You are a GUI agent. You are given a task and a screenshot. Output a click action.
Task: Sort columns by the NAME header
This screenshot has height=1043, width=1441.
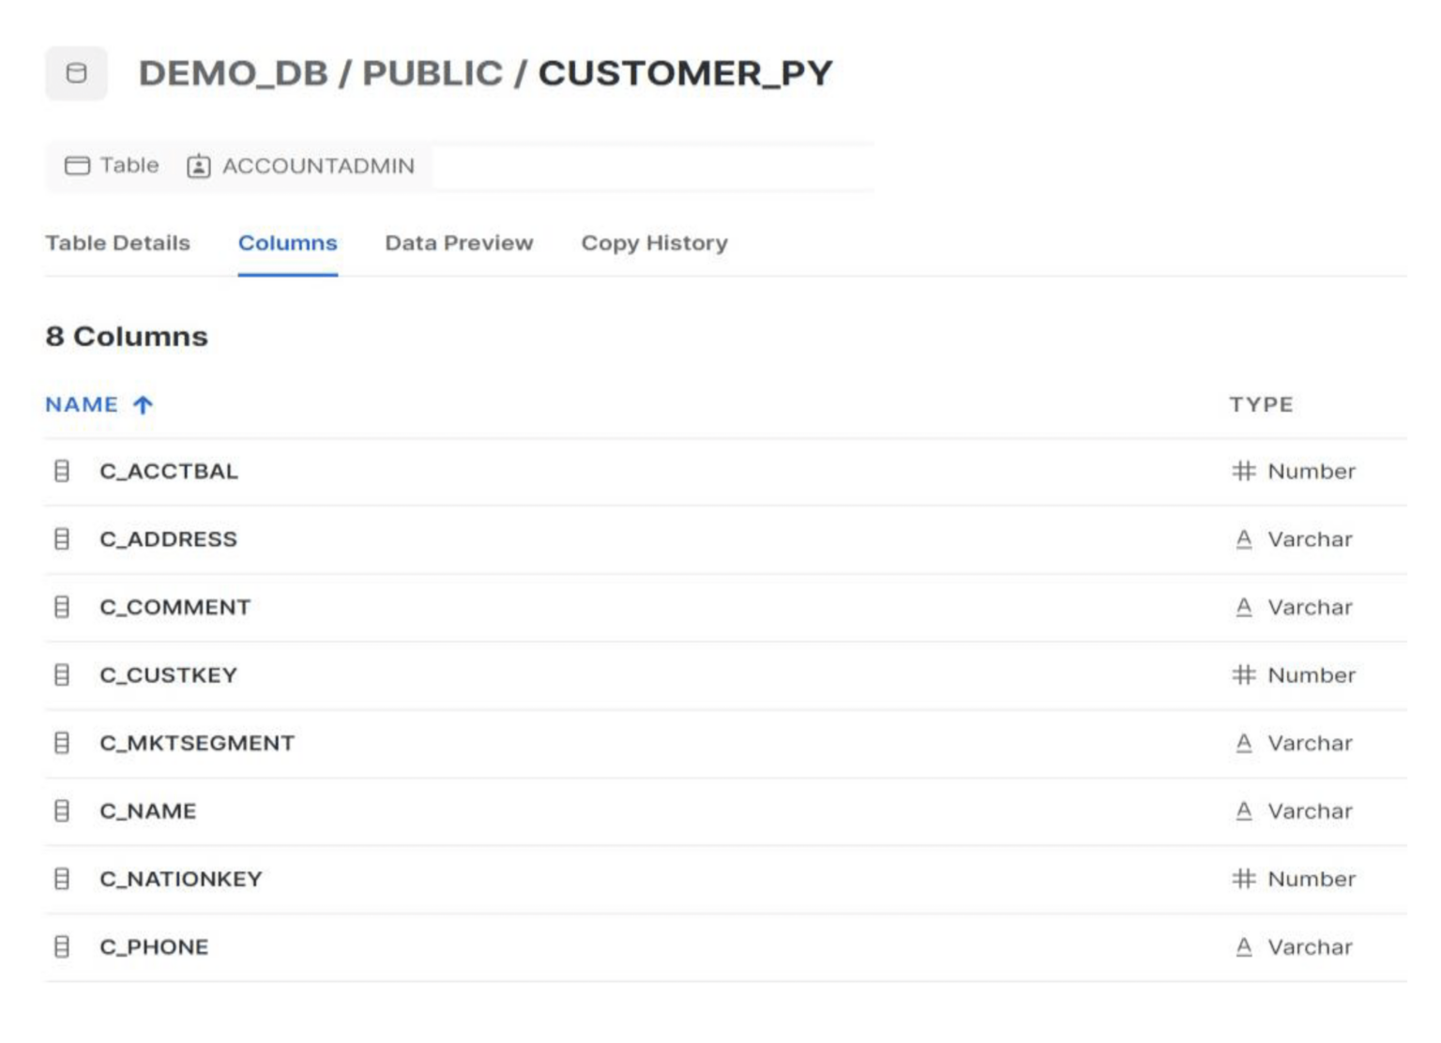click(x=82, y=405)
